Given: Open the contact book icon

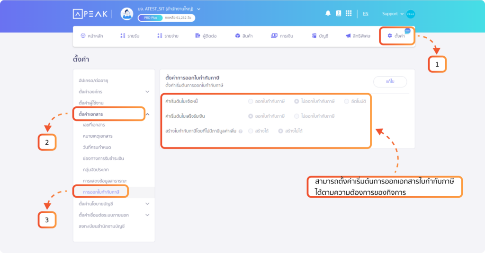Looking at the screenshot, I should point(338,13).
